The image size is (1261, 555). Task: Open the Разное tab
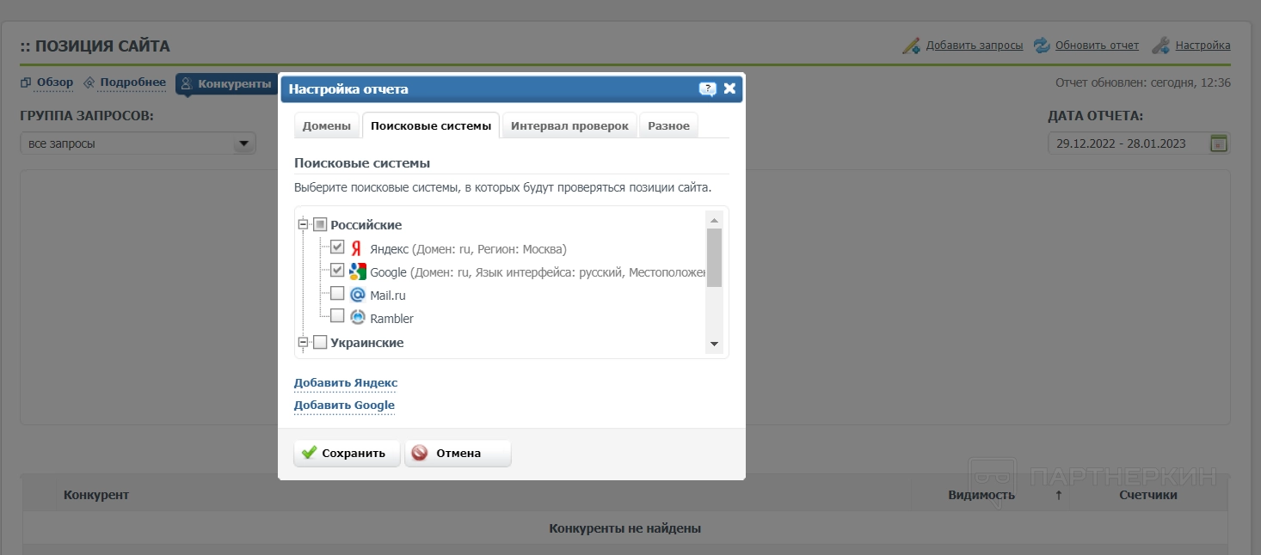point(668,125)
